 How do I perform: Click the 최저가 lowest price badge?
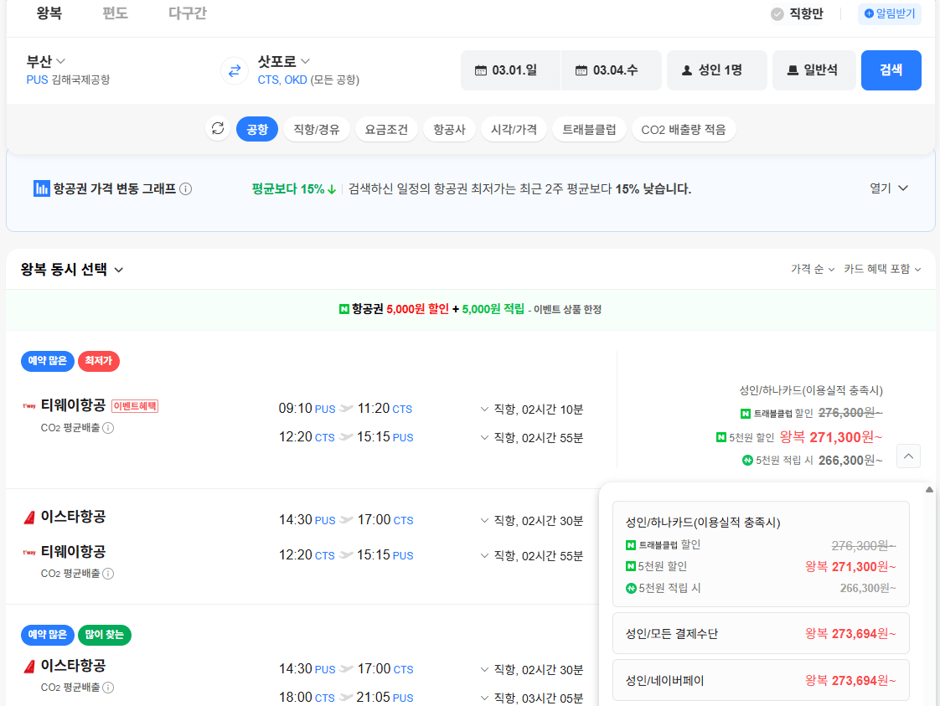(99, 361)
